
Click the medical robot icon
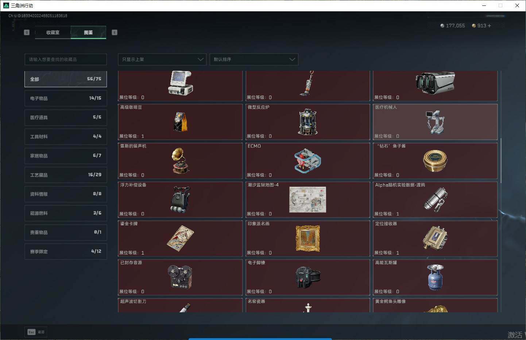click(435, 122)
